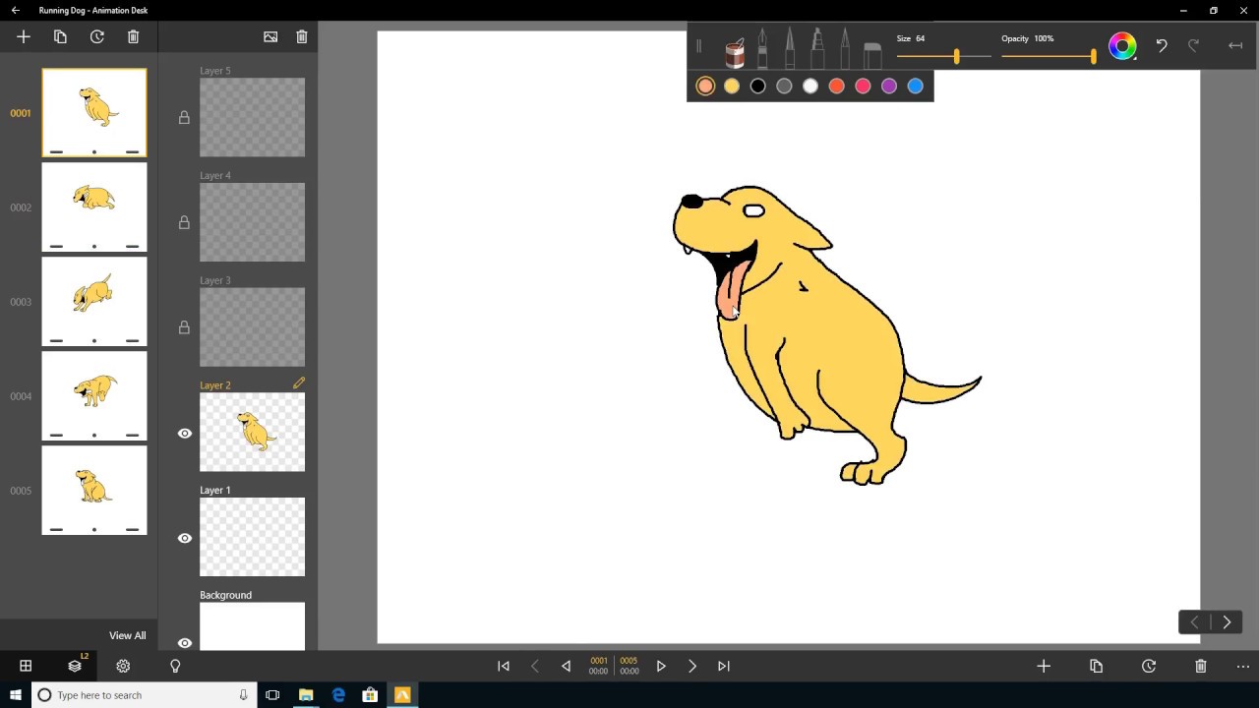Open the settings gear
Viewport: 1259px width, 708px height.
[x=123, y=666]
